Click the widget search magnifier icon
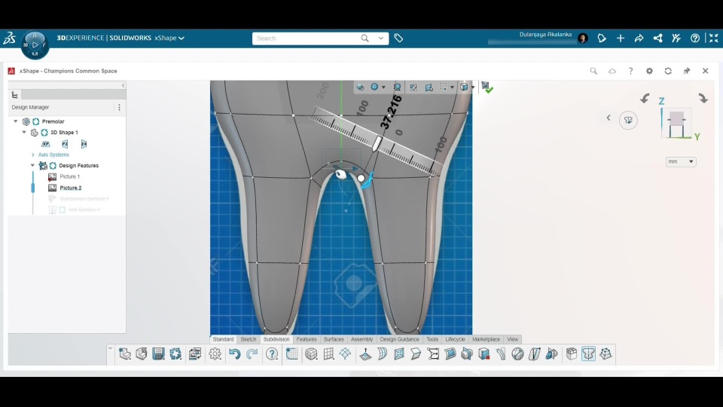Viewport: 723px width, 407px height. [593, 71]
